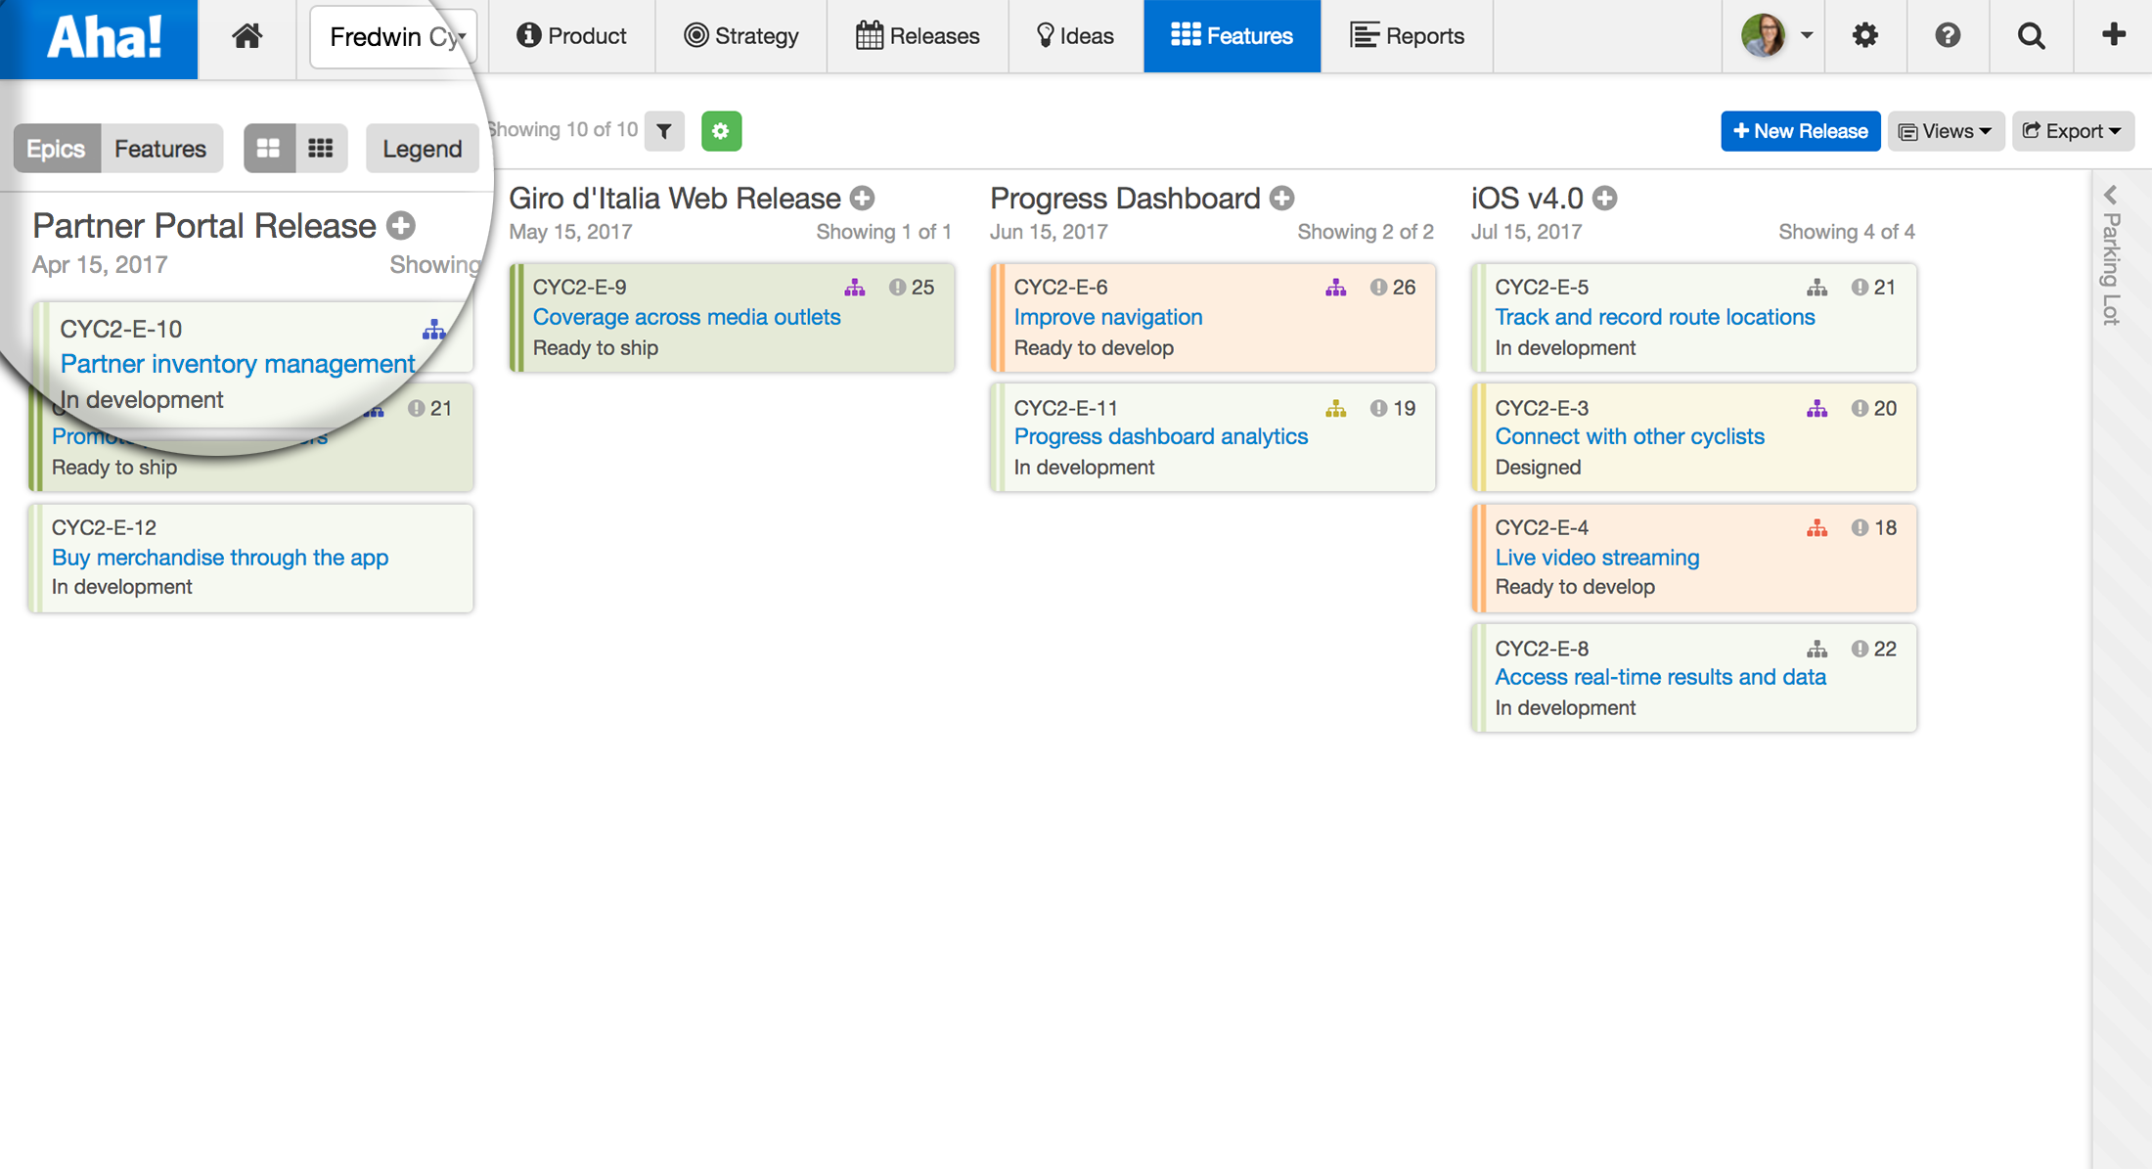Open the search magnifier icon
The width and height of the screenshot is (2152, 1169).
(x=2031, y=36)
